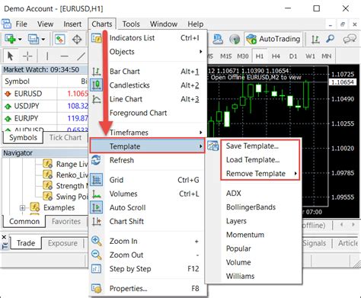Click the chart tabs right scroll arrow
Screen dimensions: 361x298
tap(353, 225)
